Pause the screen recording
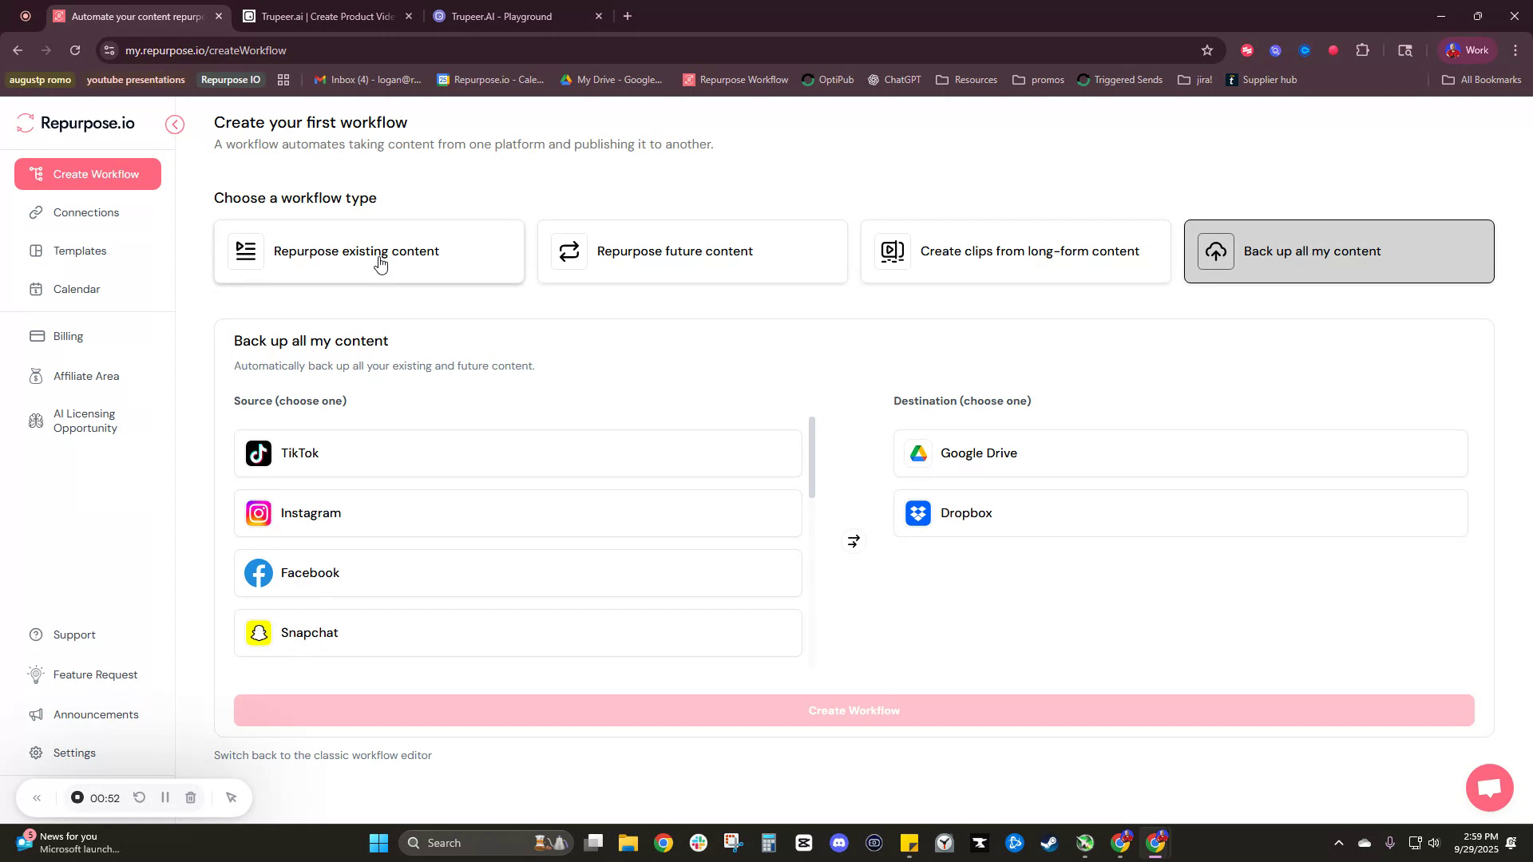Viewport: 1533px width, 862px height. click(x=165, y=797)
